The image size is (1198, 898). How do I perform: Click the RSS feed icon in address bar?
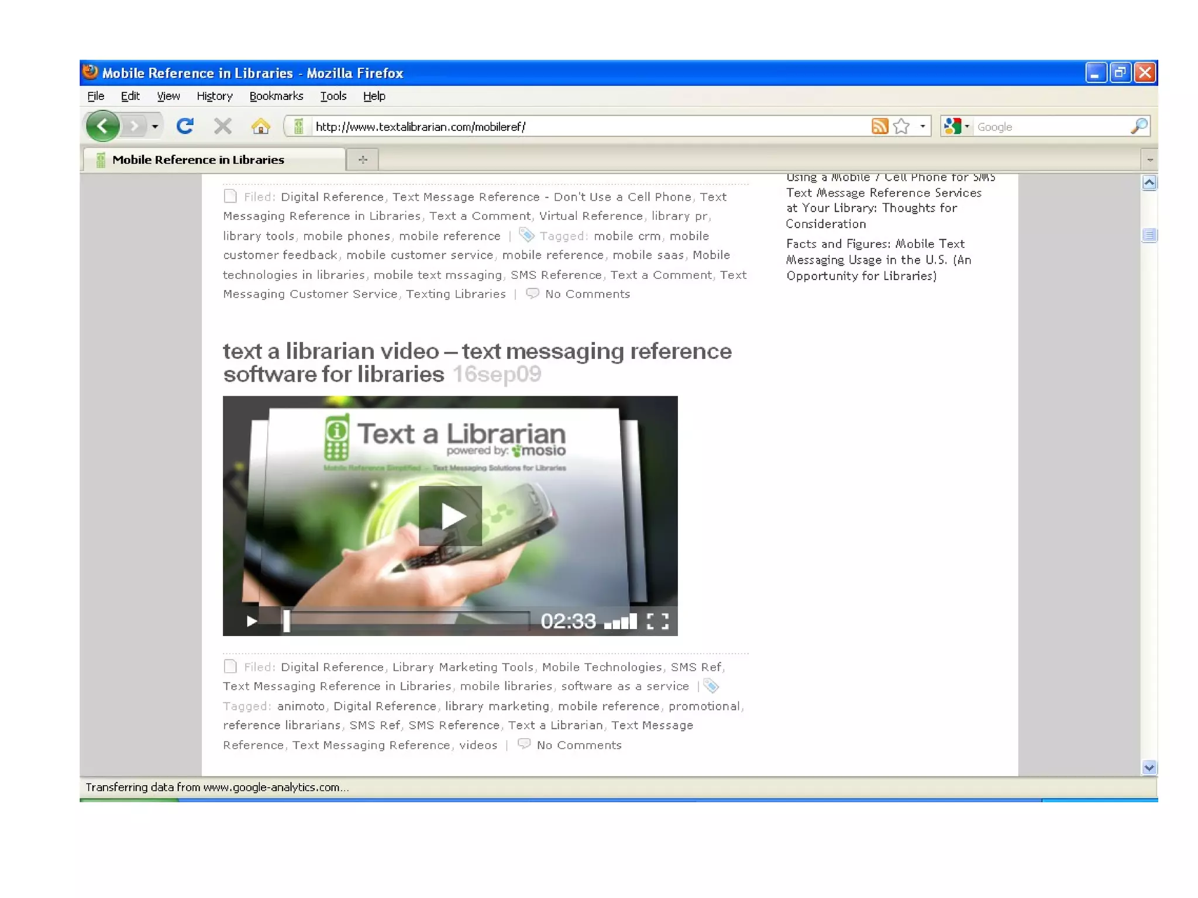(x=879, y=126)
